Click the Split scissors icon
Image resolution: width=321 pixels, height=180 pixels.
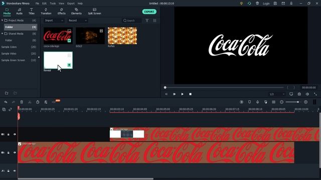pos(30,102)
